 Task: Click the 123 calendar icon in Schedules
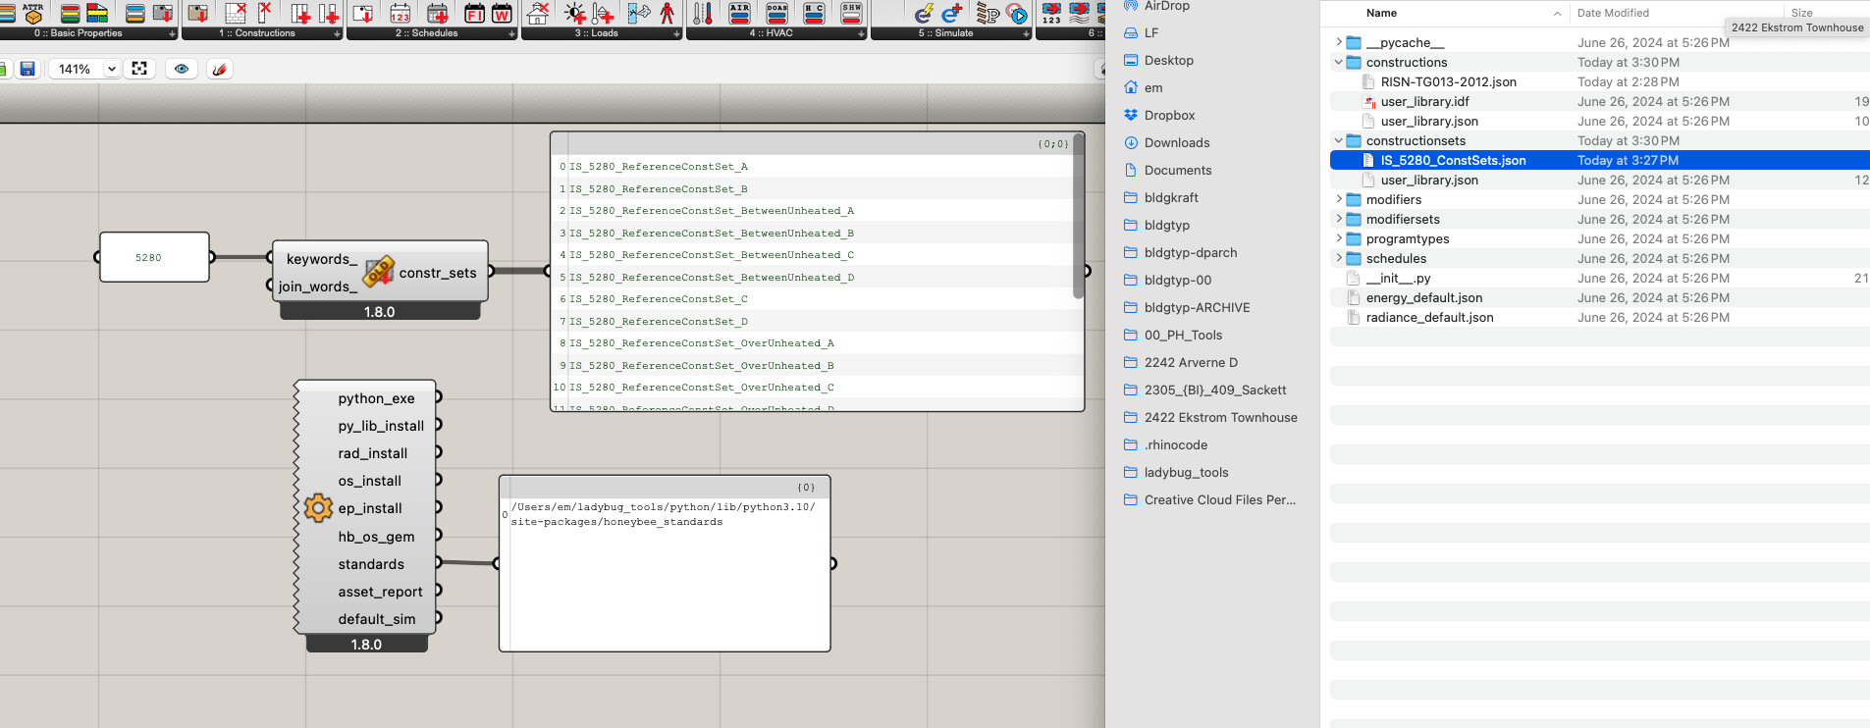tap(401, 14)
